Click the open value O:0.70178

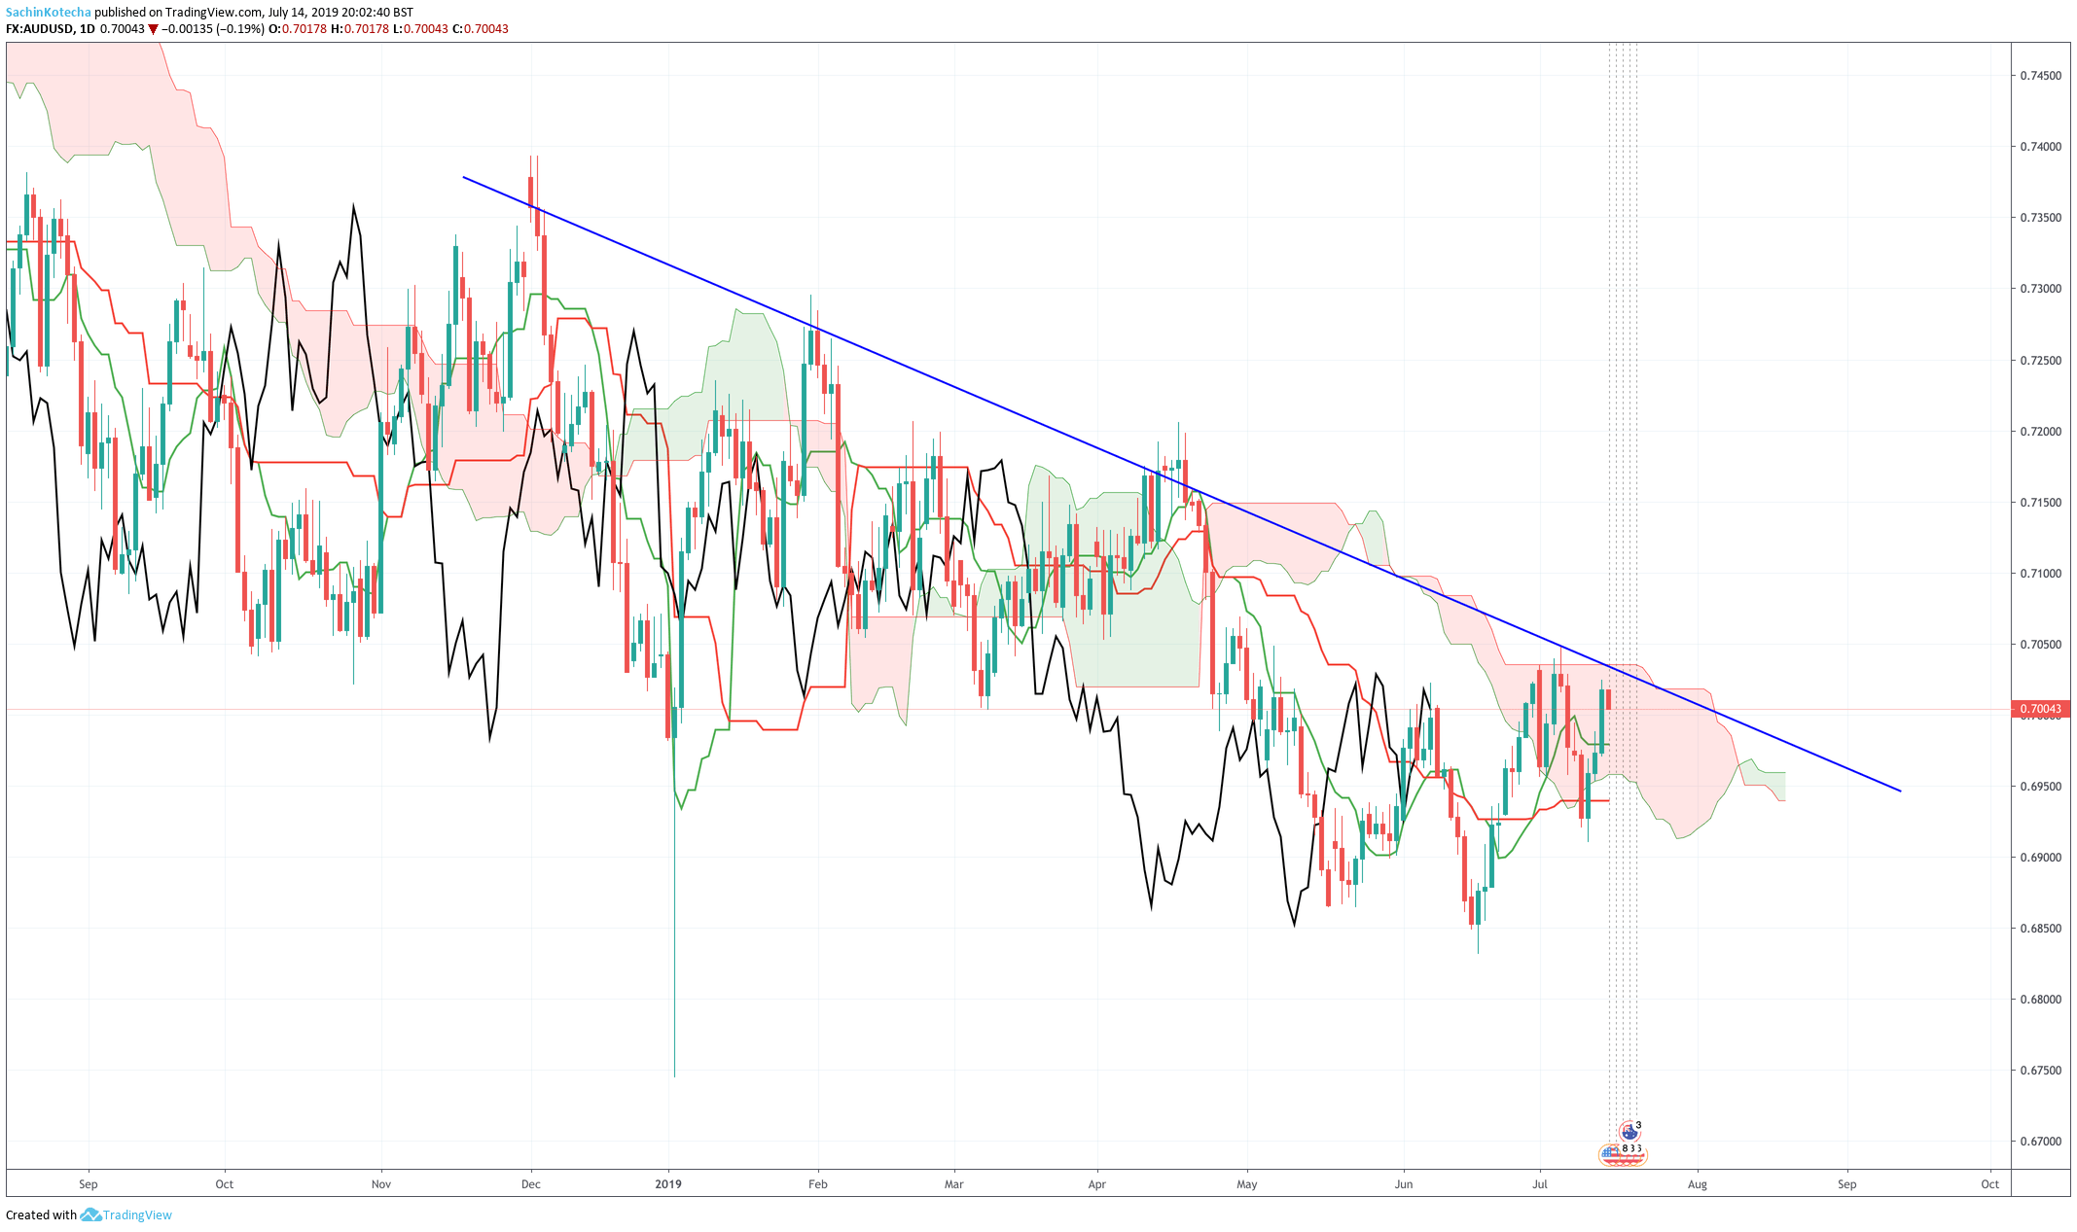point(298,29)
